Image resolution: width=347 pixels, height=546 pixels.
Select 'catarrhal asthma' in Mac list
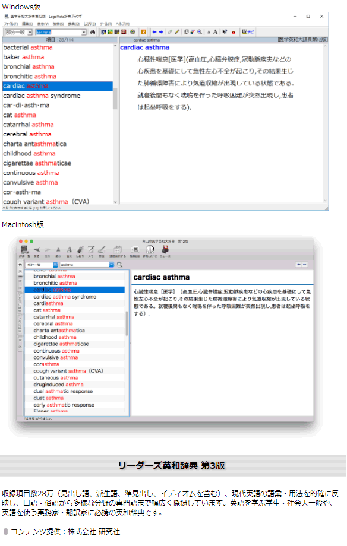coord(54,317)
